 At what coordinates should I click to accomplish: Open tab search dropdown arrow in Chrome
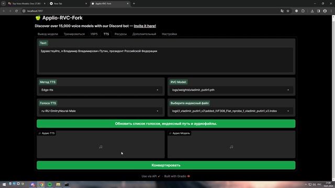tap(4, 4)
